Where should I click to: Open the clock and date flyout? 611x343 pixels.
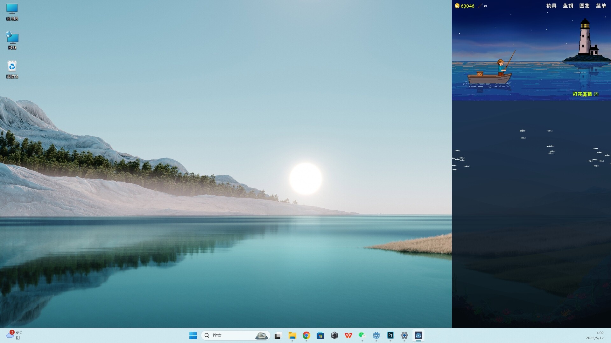click(594, 335)
